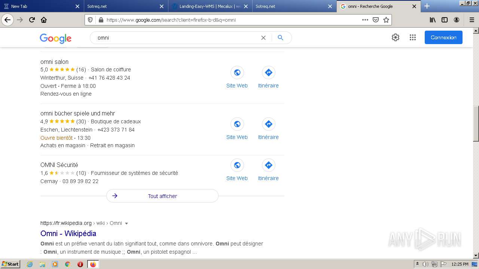Image resolution: width=479 pixels, height=269 pixels.
Task: Open Firefox account icon
Action: pyautogui.click(x=457, y=20)
